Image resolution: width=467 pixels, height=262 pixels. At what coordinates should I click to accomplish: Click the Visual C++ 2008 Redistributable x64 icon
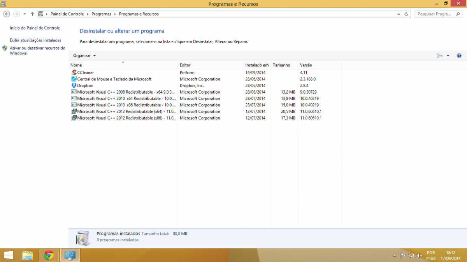(74, 92)
